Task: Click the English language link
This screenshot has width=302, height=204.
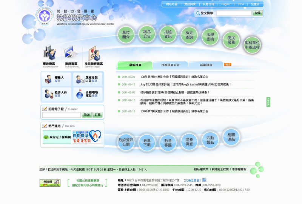Action: 226,4
